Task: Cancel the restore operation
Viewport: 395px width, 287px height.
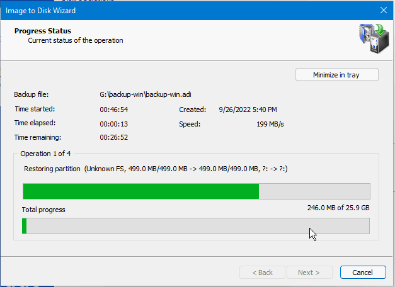Action: pos(362,273)
